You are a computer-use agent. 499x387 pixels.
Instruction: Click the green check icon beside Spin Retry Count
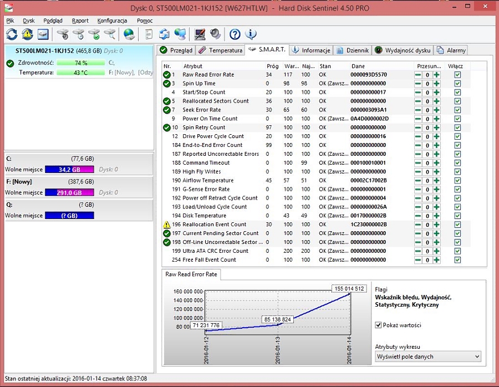(x=167, y=128)
